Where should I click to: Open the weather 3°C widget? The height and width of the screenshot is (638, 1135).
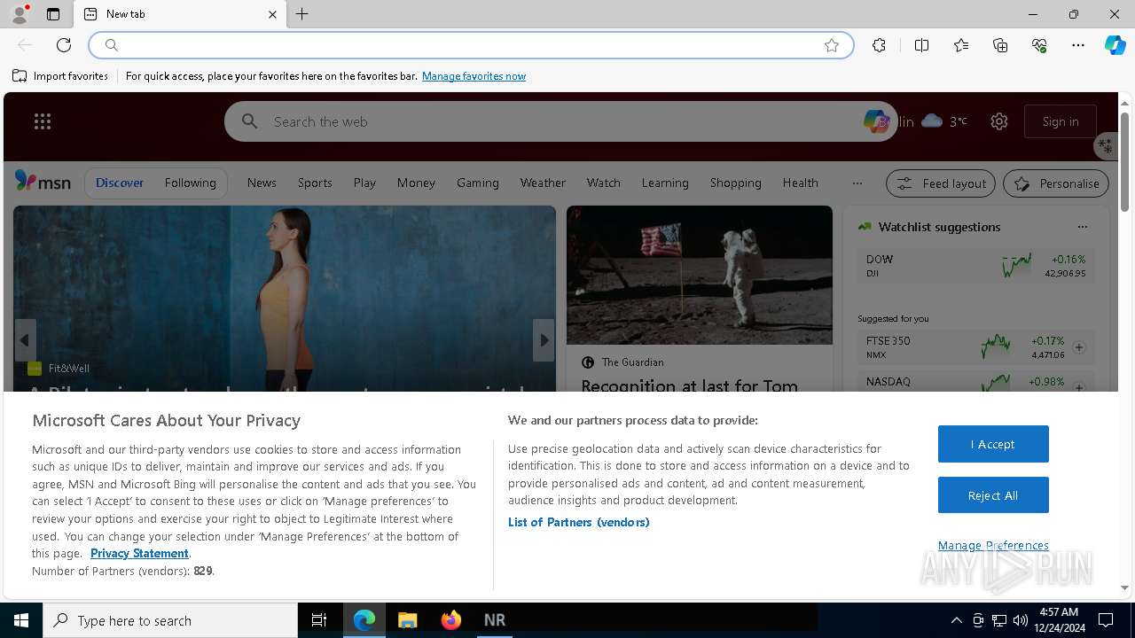coord(944,121)
